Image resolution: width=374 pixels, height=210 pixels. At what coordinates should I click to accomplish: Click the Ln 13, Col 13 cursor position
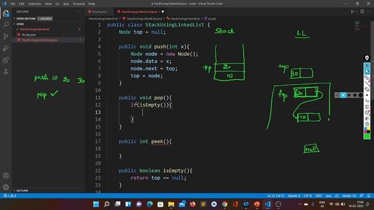276,196
